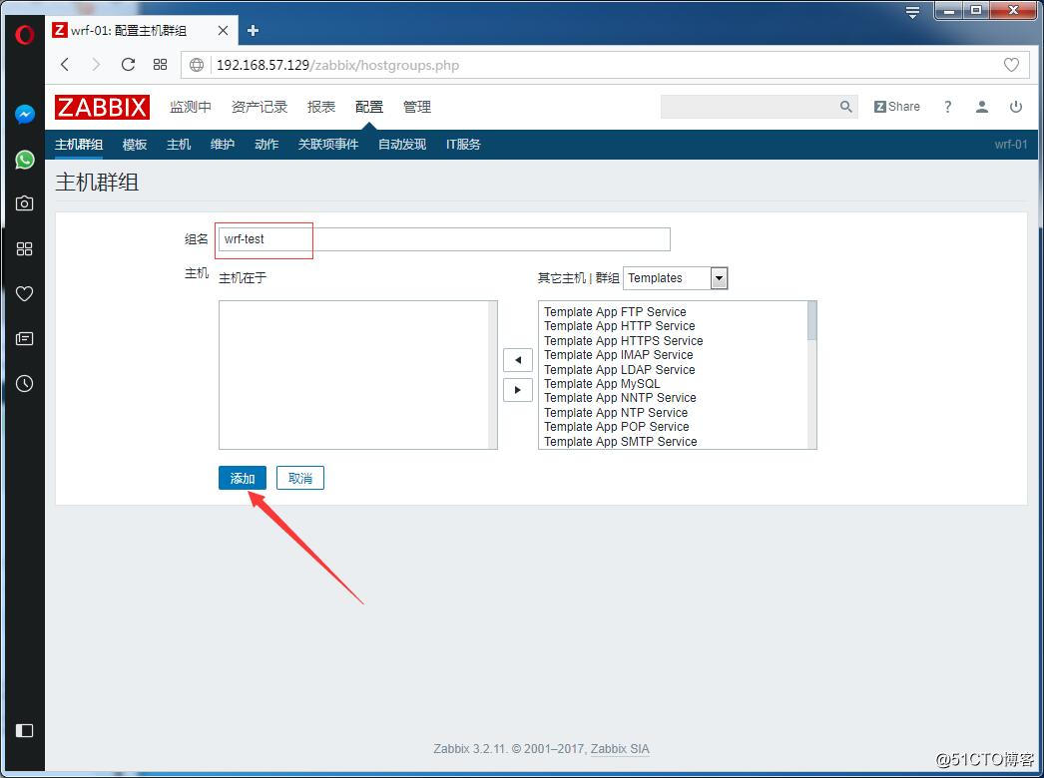Click the Opera logo menu icon

click(24, 34)
